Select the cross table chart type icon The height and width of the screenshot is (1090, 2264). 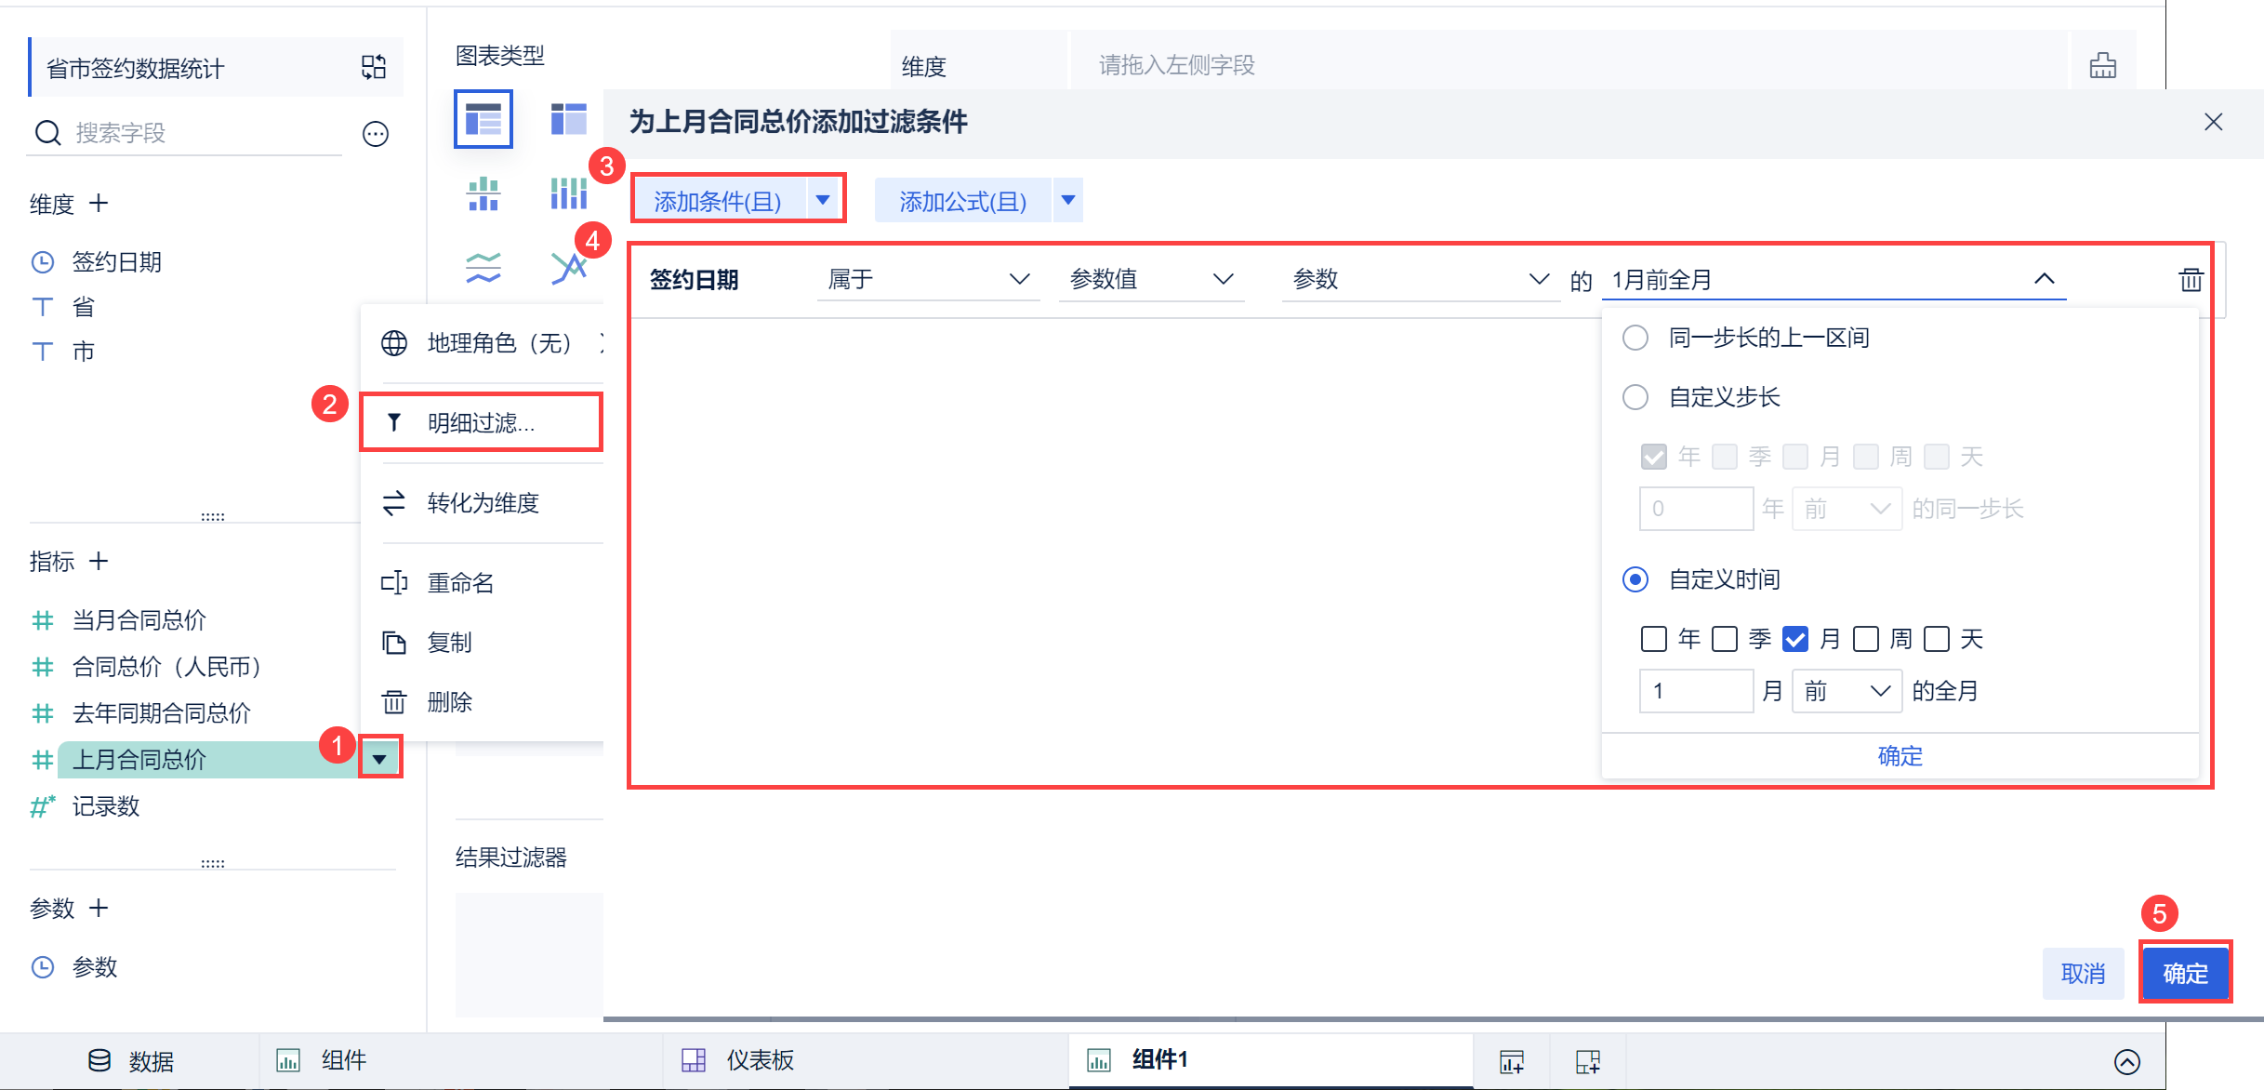pyautogui.click(x=568, y=119)
